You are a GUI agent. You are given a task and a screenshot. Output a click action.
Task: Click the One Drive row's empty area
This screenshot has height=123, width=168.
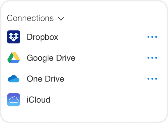(x=106, y=79)
